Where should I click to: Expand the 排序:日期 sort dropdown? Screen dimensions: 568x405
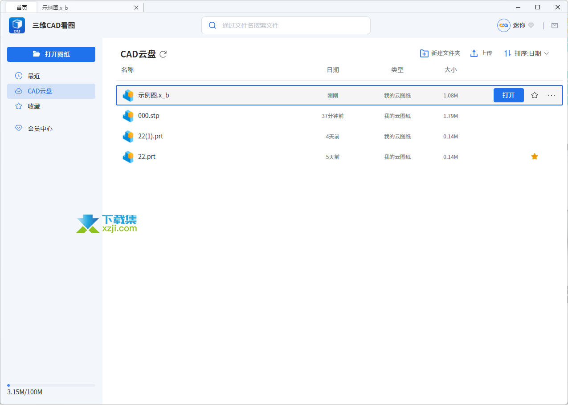click(x=527, y=53)
